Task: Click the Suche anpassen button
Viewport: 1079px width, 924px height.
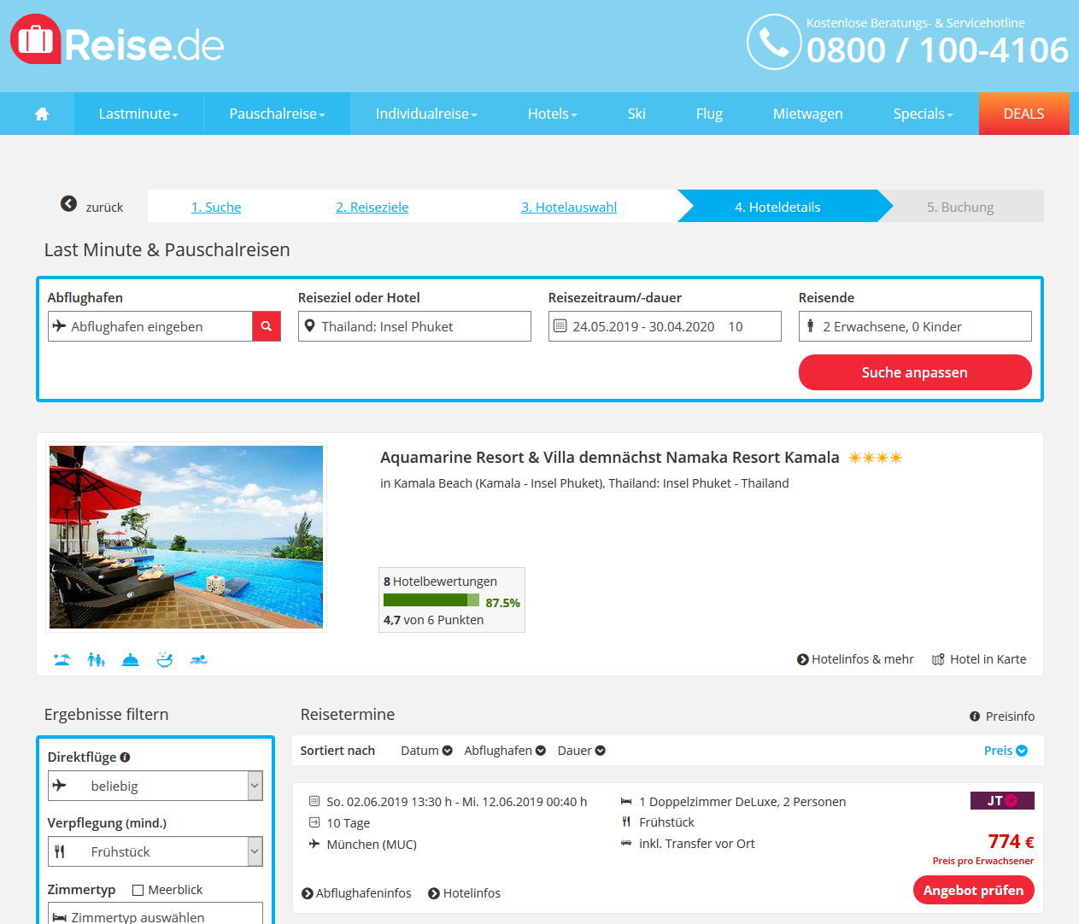Action: 915,372
